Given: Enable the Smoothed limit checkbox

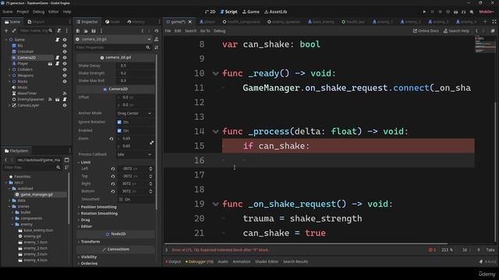Looking at the screenshot, I should [x=121, y=199].
